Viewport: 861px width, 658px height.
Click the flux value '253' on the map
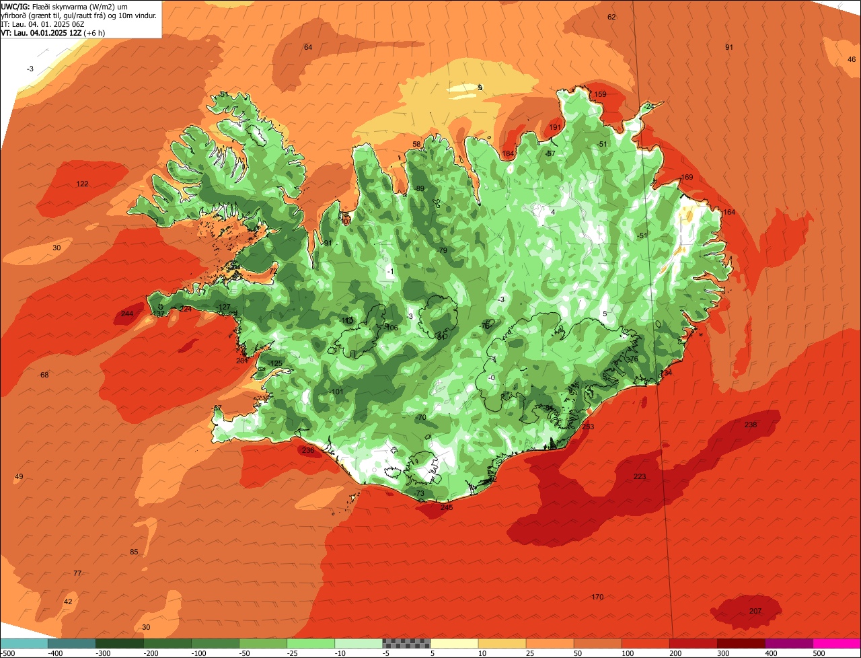pos(588,427)
